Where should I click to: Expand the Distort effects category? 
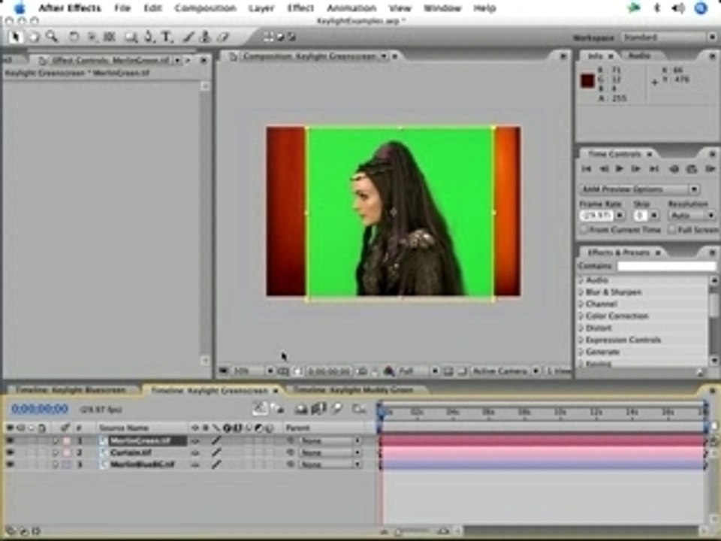pos(581,328)
